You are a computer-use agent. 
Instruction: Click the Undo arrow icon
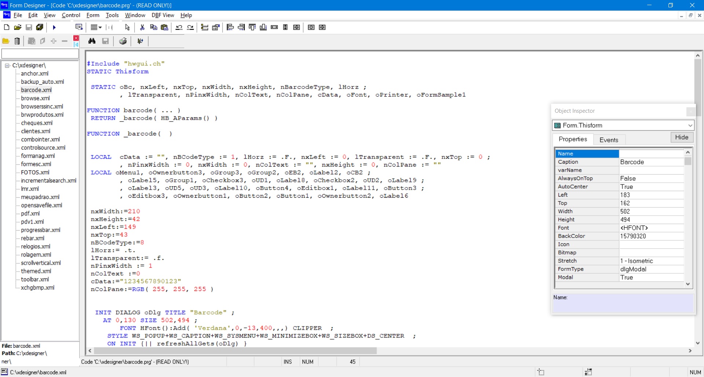click(x=179, y=27)
